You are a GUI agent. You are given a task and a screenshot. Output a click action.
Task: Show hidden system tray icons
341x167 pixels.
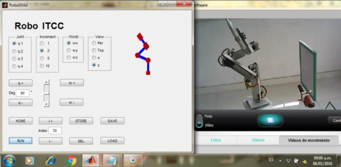click(x=279, y=161)
